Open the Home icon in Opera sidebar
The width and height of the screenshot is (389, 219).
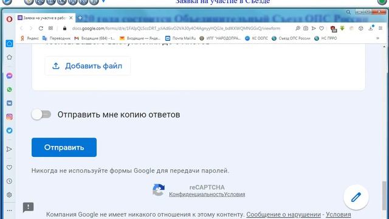(x=9, y=43)
